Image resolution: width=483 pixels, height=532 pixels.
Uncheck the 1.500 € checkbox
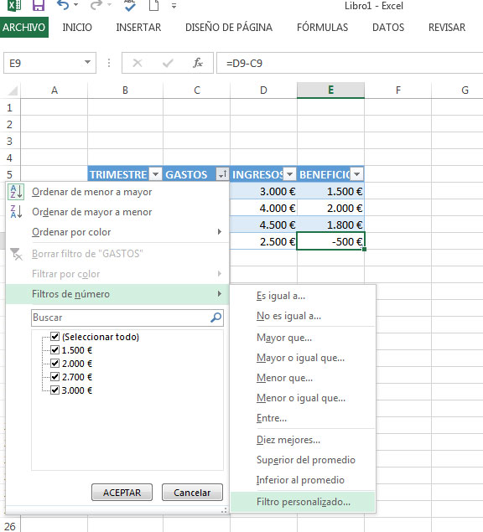55,350
